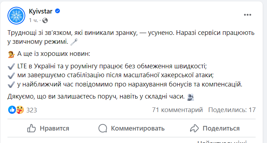
Task: Click the wrench emoji after "режимі"
Action: [x=74, y=42]
